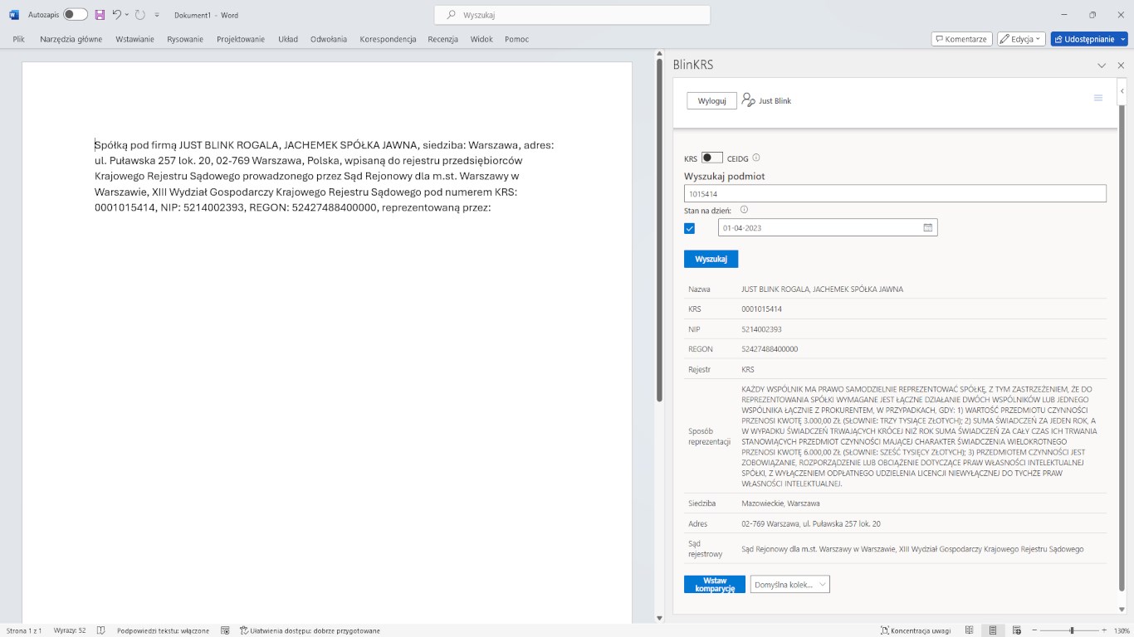Open the Quick Access Toolbar customize dropdown
This screenshot has height=637, width=1134.
157,15
